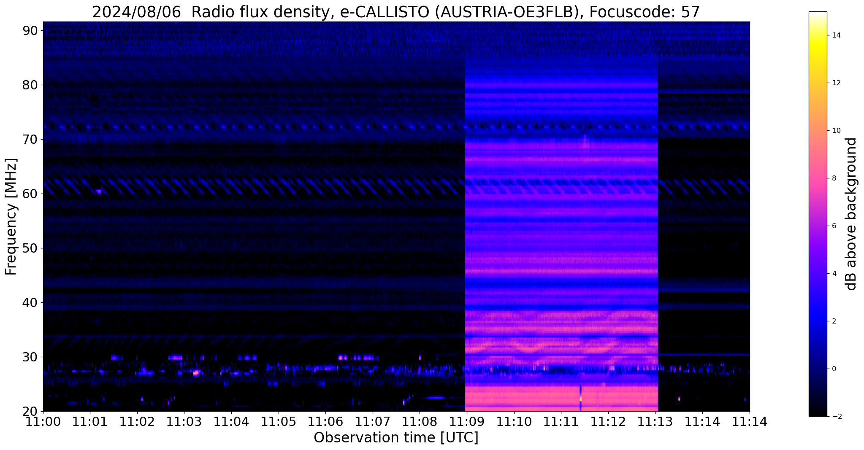The image size is (864, 450).
Task: Click the 11:10 time tick label
Action: pos(514,422)
